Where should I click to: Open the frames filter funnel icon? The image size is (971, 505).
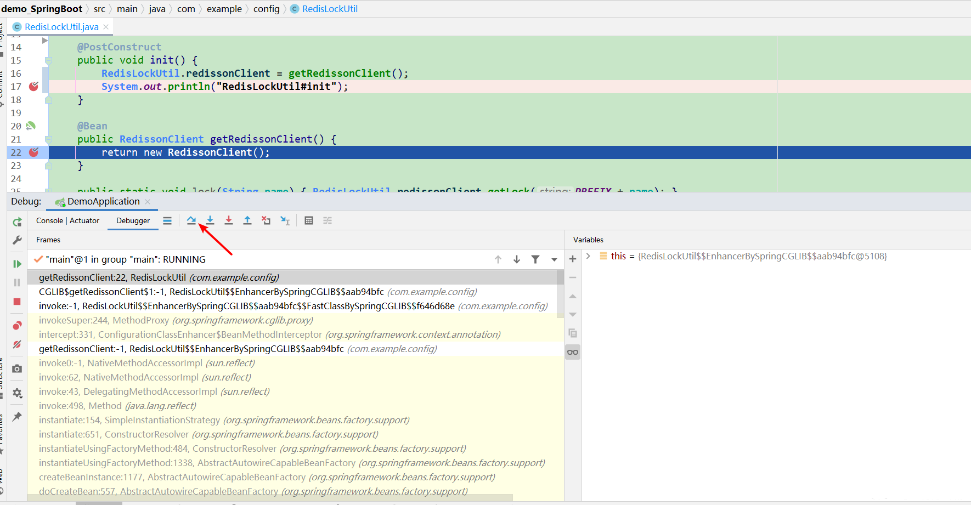(x=535, y=259)
